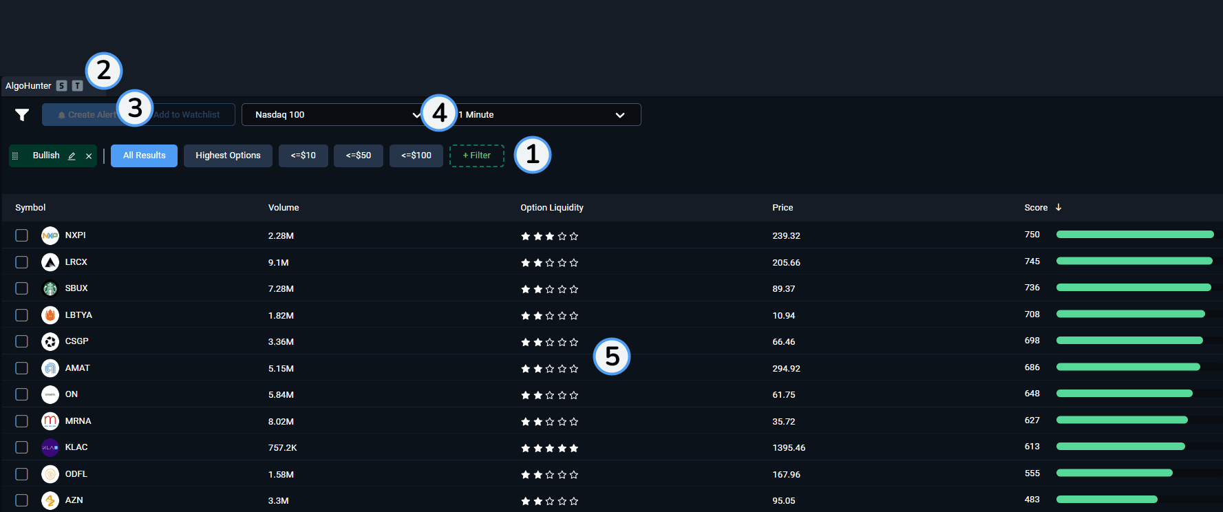Check the SBUX row checkbox

click(22, 288)
